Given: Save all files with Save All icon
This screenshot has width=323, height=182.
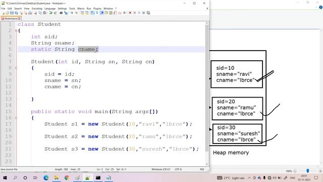Looking at the screenshot, I should (x=17, y=13).
